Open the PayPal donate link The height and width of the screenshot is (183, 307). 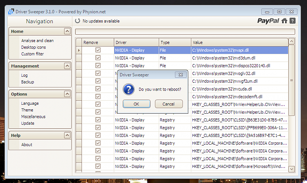click(268, 21)
